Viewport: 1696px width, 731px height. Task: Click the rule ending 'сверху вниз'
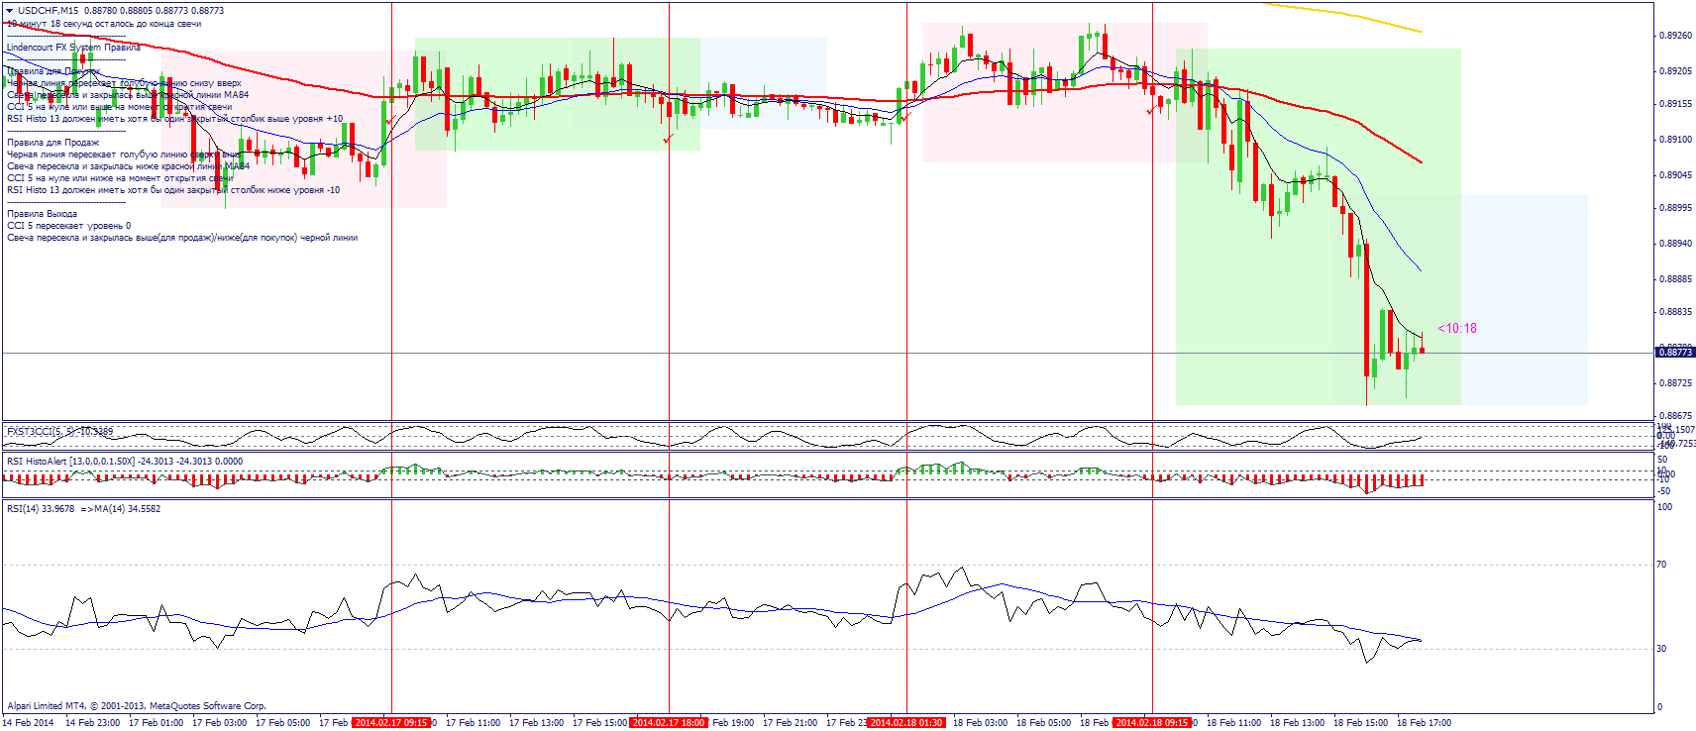click(x=124, y=155)
